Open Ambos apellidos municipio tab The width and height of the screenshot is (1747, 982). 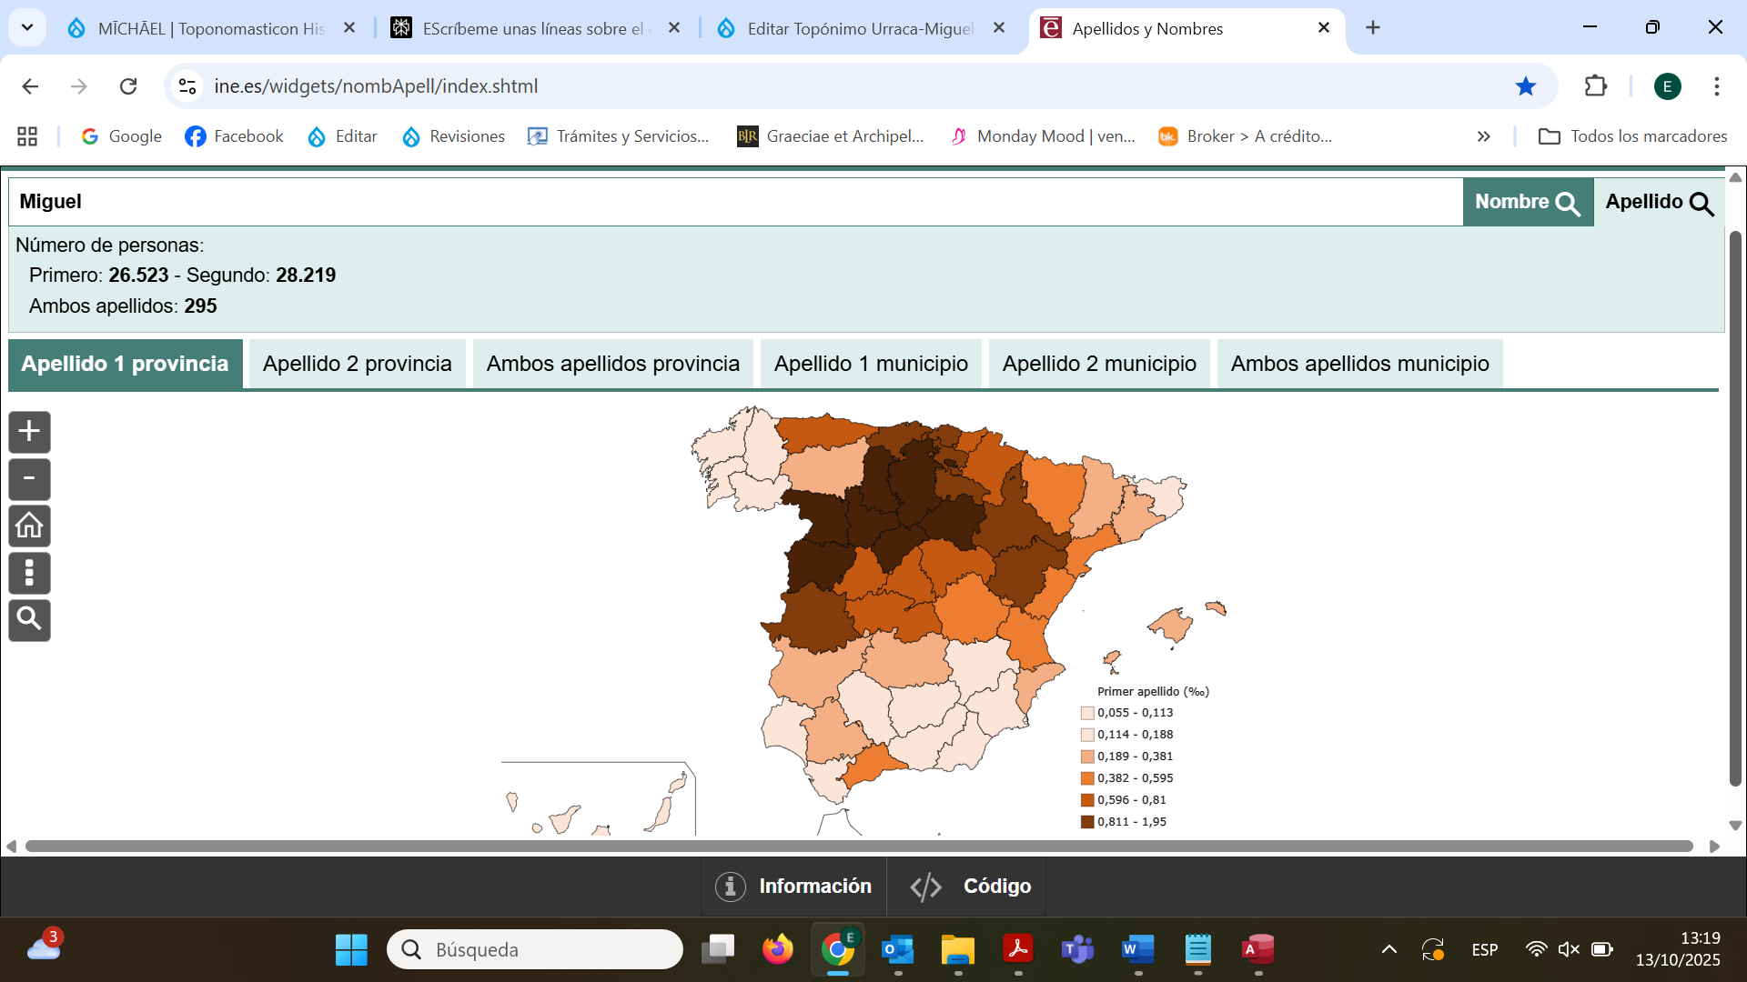click(1359, 364)
